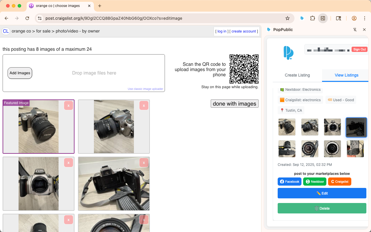Open a new browser tab

click(x=100, y=6)
